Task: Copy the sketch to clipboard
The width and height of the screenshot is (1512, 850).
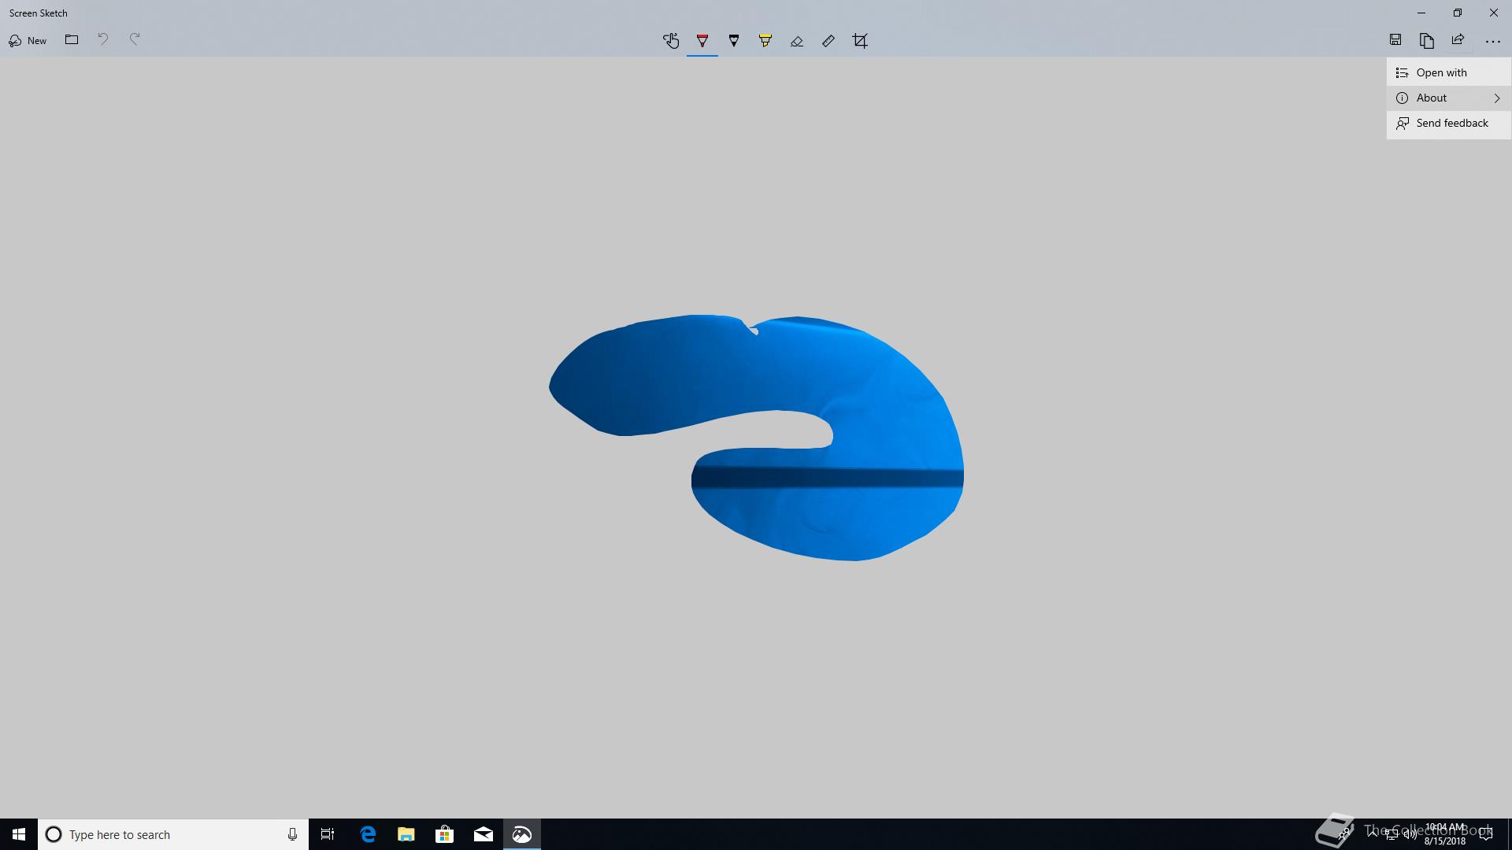Action: point(1427,40)
